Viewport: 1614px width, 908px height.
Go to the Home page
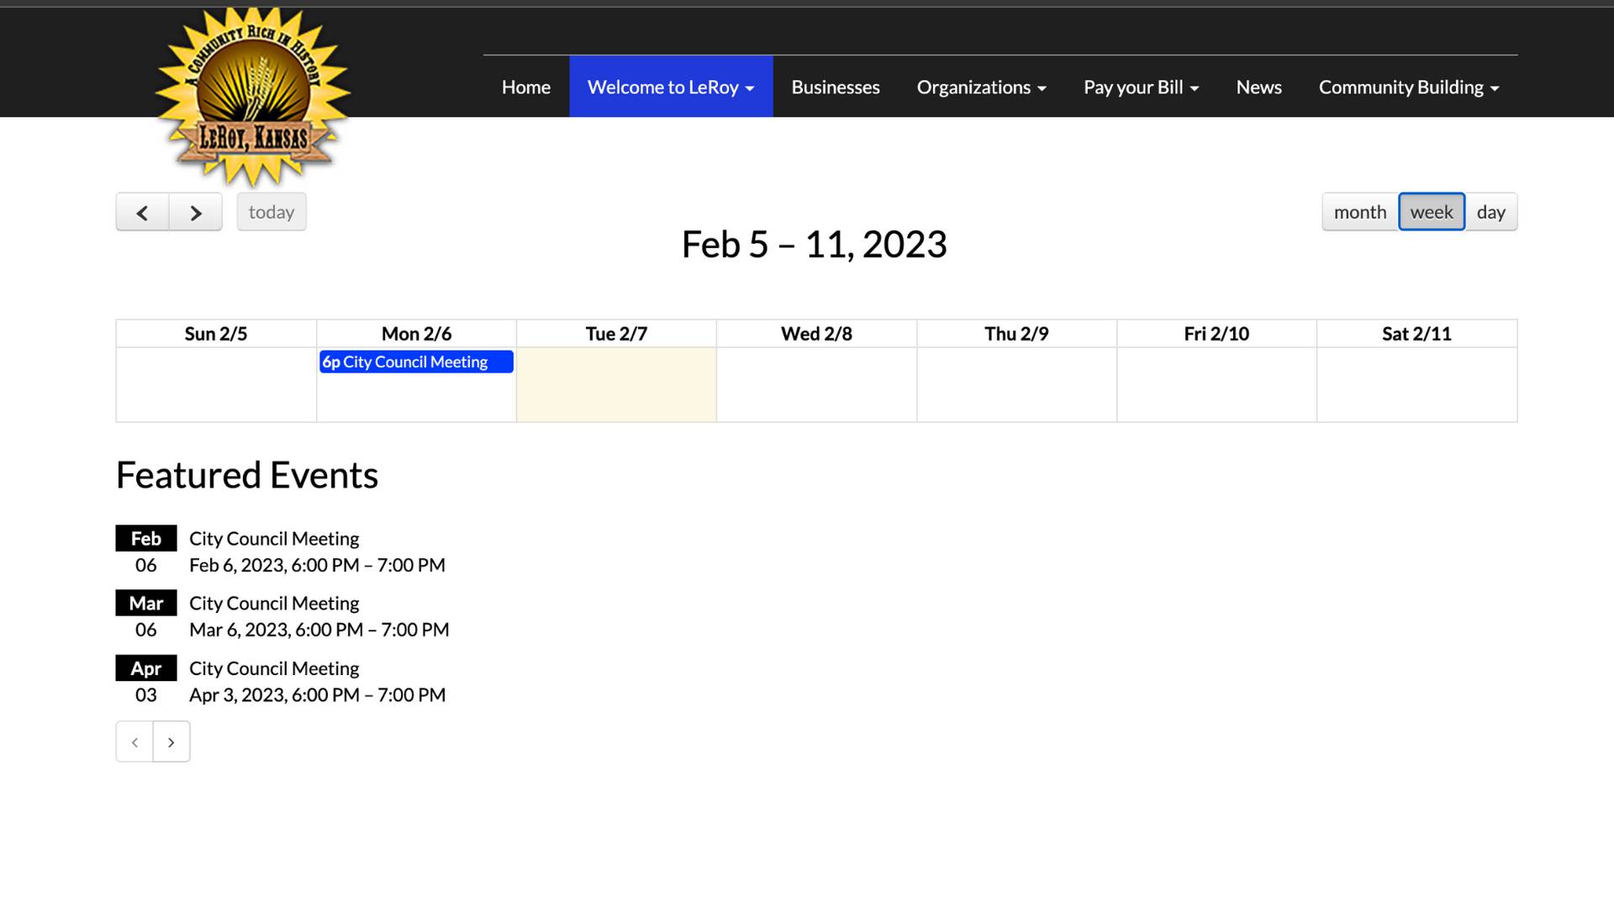tap(525, 87)
